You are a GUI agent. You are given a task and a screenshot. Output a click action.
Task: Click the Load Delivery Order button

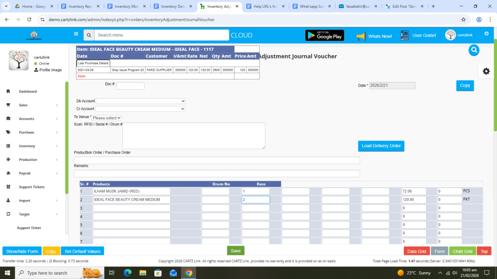click(381, 146)
